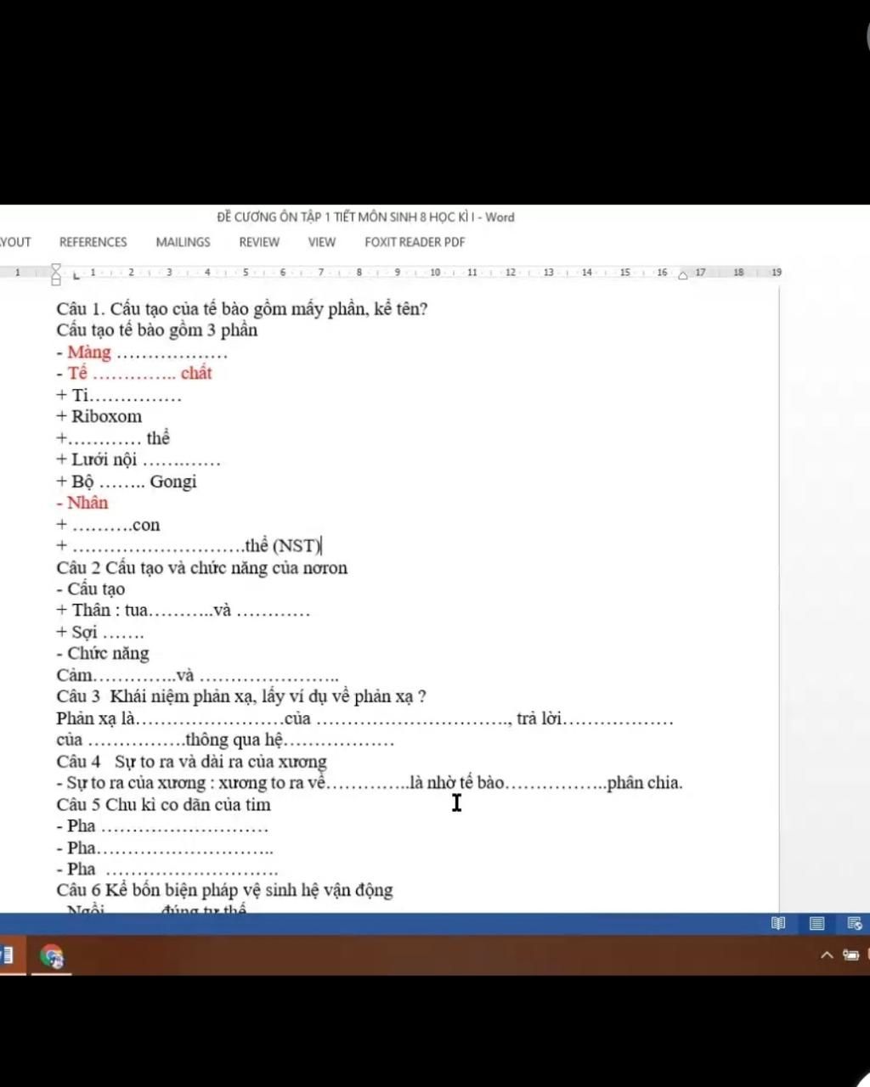This screenshot has height=1087, width=870.
Task: Click the line 'Cấu tạo tế bào gồm 3 phần'
Action: point(157,330)
